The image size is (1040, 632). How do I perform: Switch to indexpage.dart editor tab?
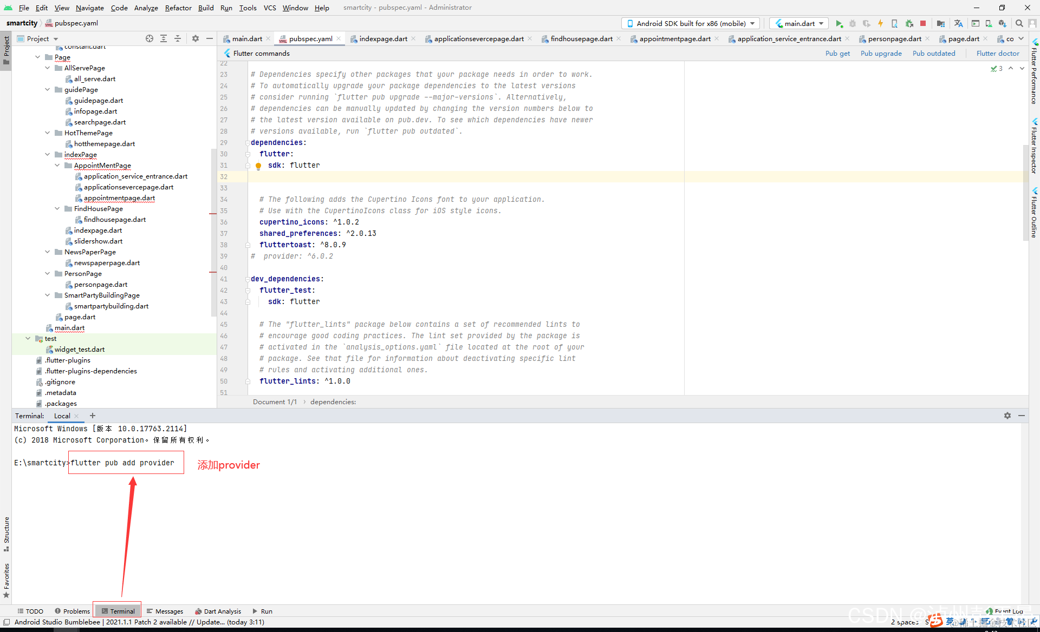[x=383, y=38]
